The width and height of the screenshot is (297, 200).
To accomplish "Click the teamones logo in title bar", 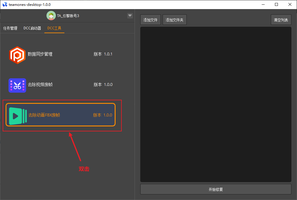I will tap(5, 4).
